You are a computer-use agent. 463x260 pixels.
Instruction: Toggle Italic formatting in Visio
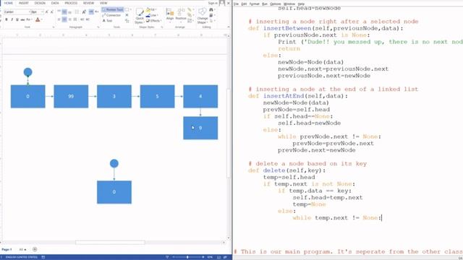coord(12,19)
